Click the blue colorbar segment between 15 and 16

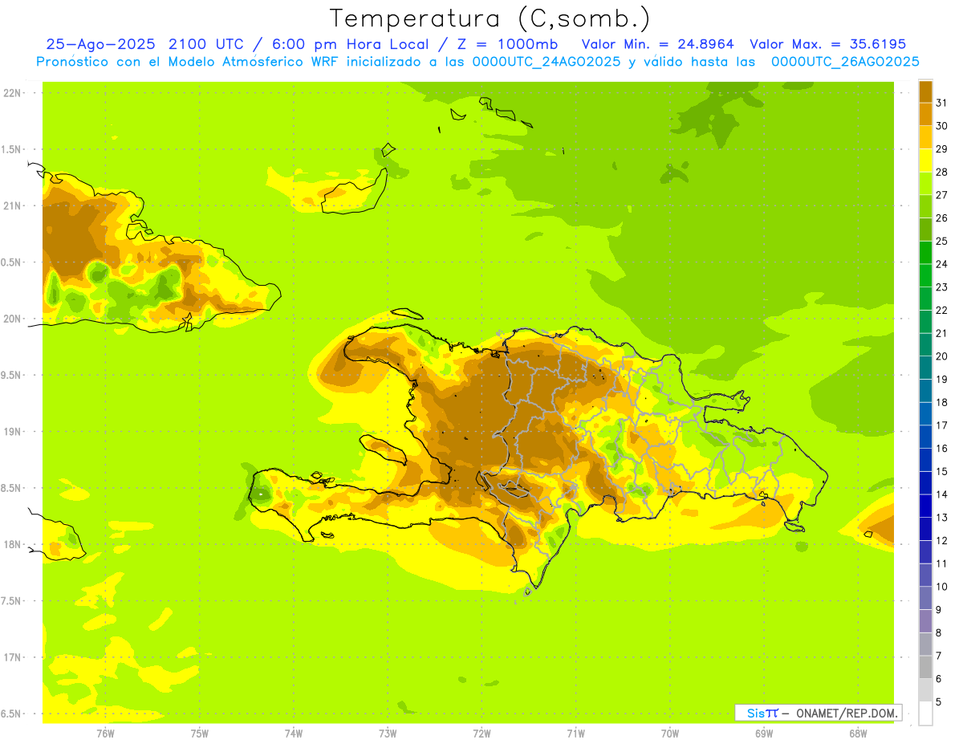925,460
